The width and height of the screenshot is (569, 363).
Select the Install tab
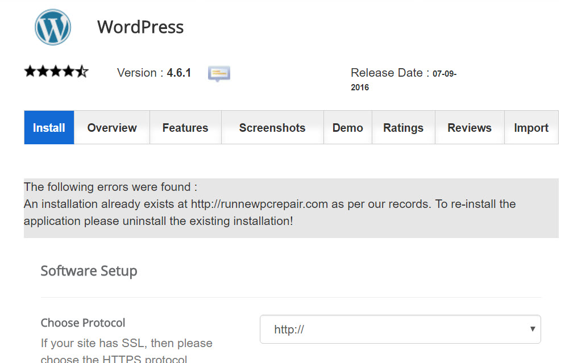click(x=49, y=128)
